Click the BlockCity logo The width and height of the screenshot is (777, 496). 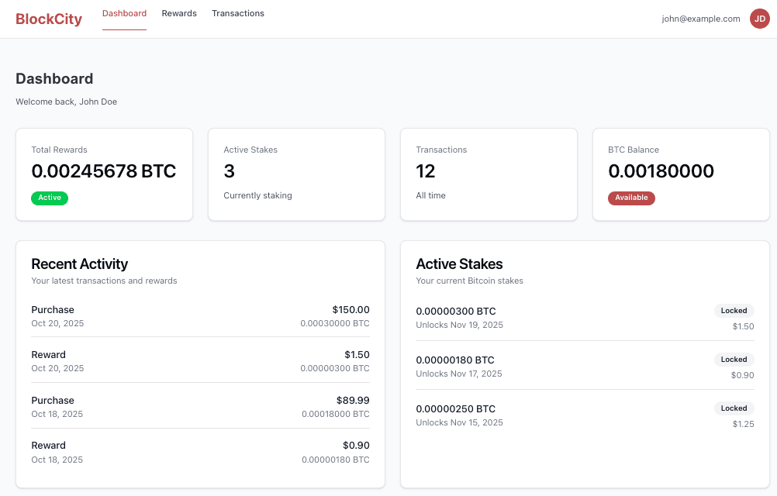click(48, 19)
